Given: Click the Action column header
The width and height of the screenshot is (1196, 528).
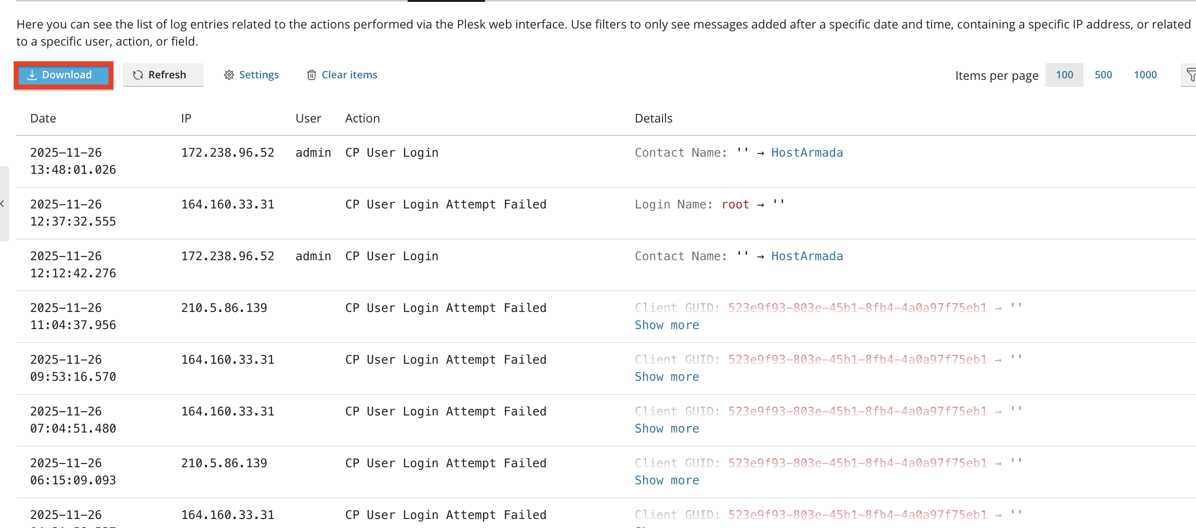Looking at the screenshot, I should [x=363, y=118].
